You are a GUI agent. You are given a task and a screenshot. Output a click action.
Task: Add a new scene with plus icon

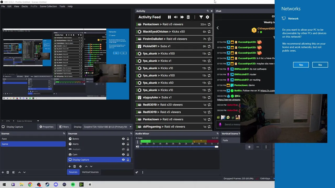[3, 172]
